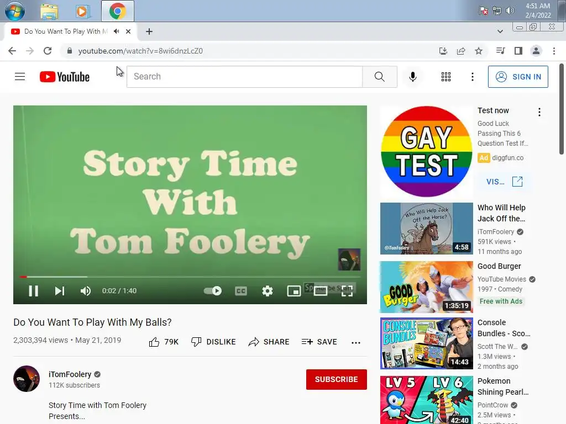The height and width of the screenshot is (424, 566).
Task: Go back in the browser
Action: [x=12, y=51]
